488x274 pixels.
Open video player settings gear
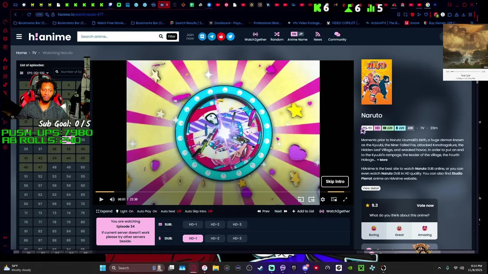pyautogui.click(x=323, y=199)
